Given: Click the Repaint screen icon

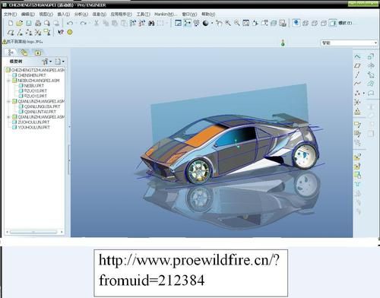Looking at the screenshot, I should (x=178, y=24).
